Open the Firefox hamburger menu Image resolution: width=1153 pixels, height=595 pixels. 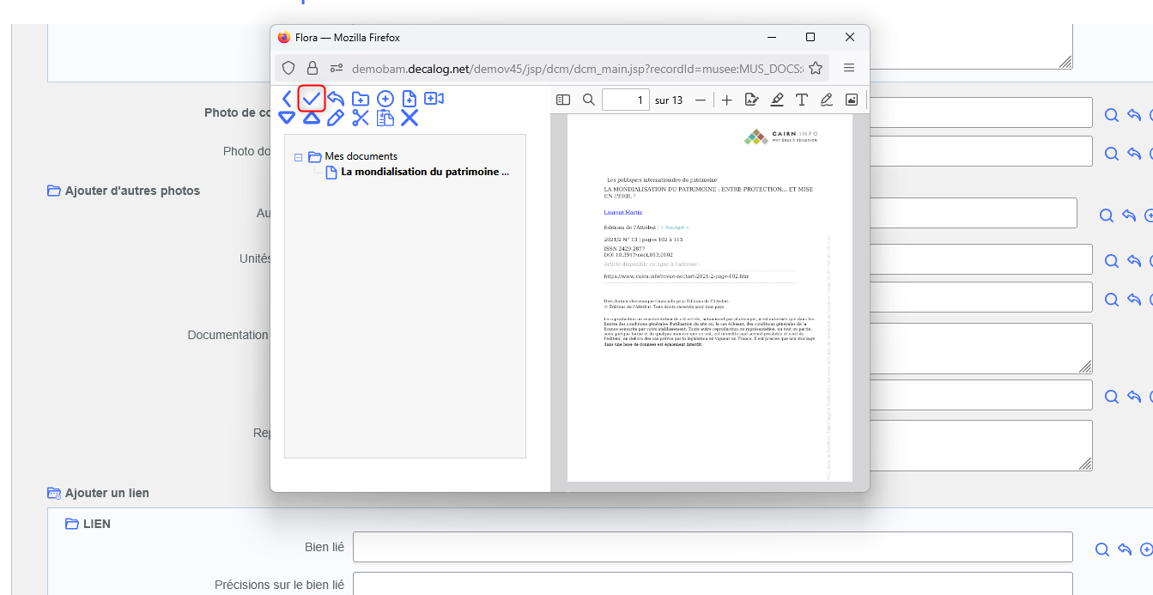pos(849,68)
